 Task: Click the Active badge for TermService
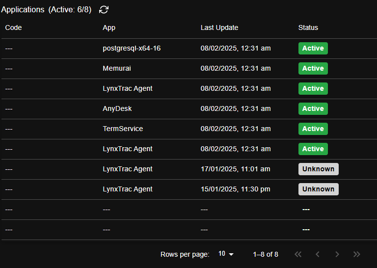(x=313, y=129)
